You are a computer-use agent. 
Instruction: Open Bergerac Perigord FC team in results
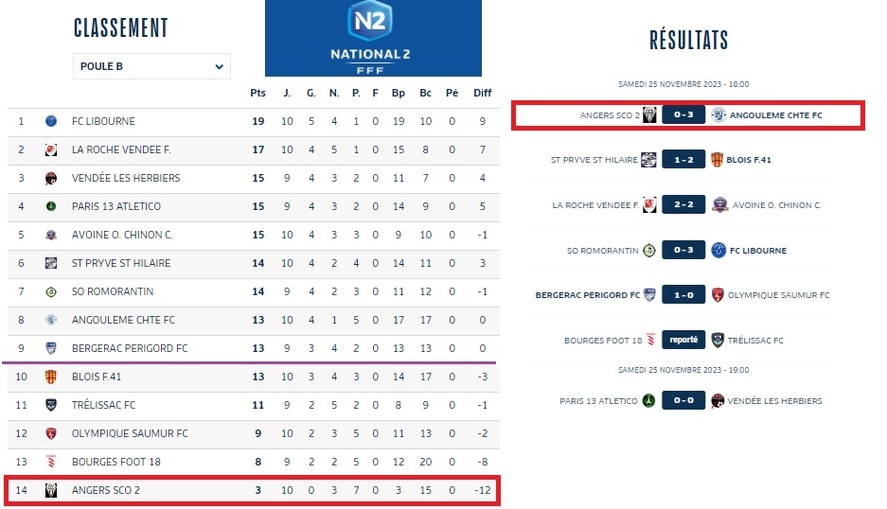[588, 295]
